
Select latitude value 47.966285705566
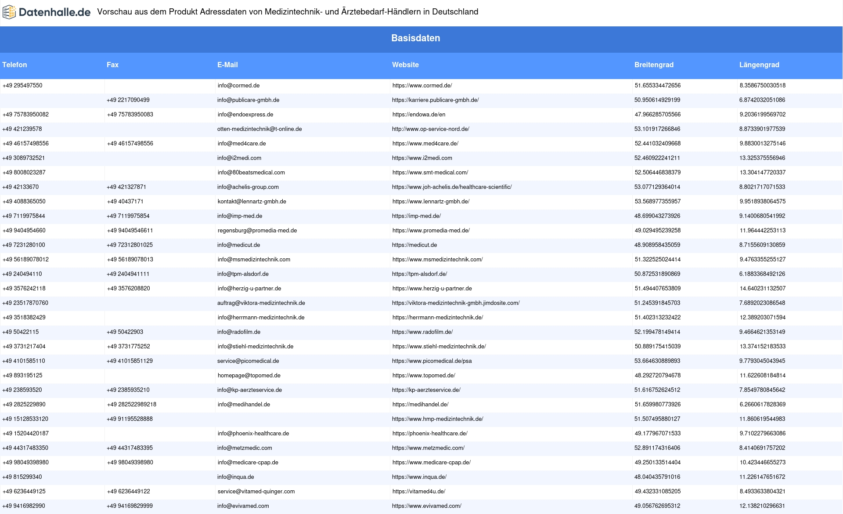point(657,115)
